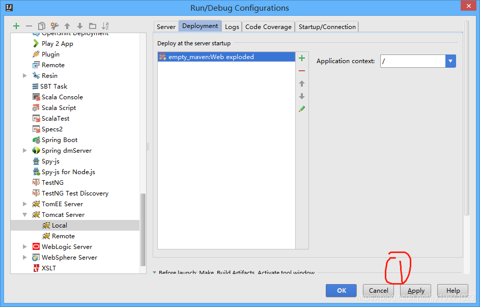Image resolution: width=480 pixels, height=307 pixels.
Task: Create new folder with the folder icon
Action: point(93,26)
